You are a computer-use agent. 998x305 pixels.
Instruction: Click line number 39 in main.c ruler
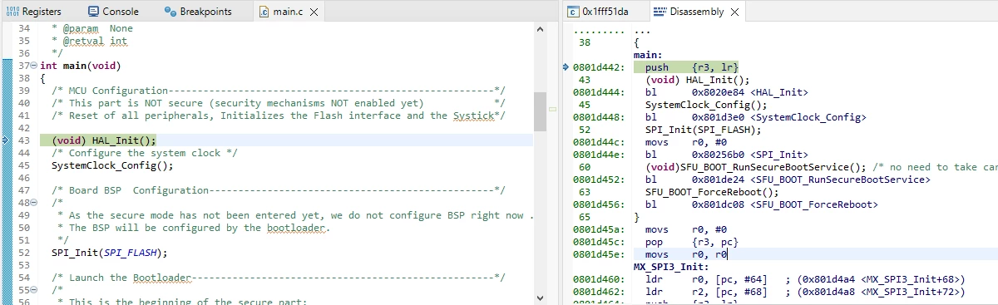pyautogui.click(x=23, y=91)
